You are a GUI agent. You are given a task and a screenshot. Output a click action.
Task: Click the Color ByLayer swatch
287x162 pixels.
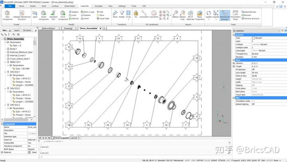point(253,38)
